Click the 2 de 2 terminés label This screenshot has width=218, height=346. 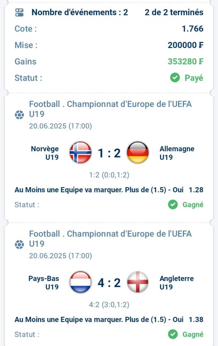[x=174, y=12]
